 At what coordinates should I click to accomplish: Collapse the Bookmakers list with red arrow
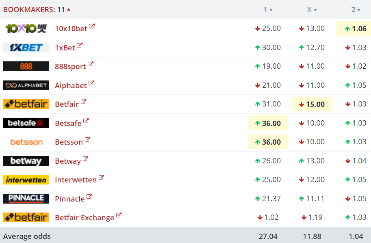[69, 9]
